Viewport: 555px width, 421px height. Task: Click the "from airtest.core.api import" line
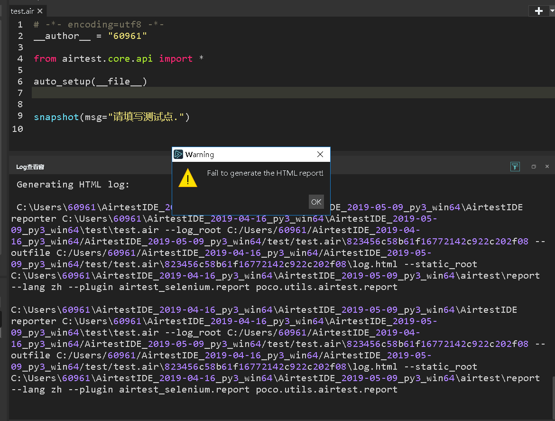pyautogui.click(x=118, y=58)
